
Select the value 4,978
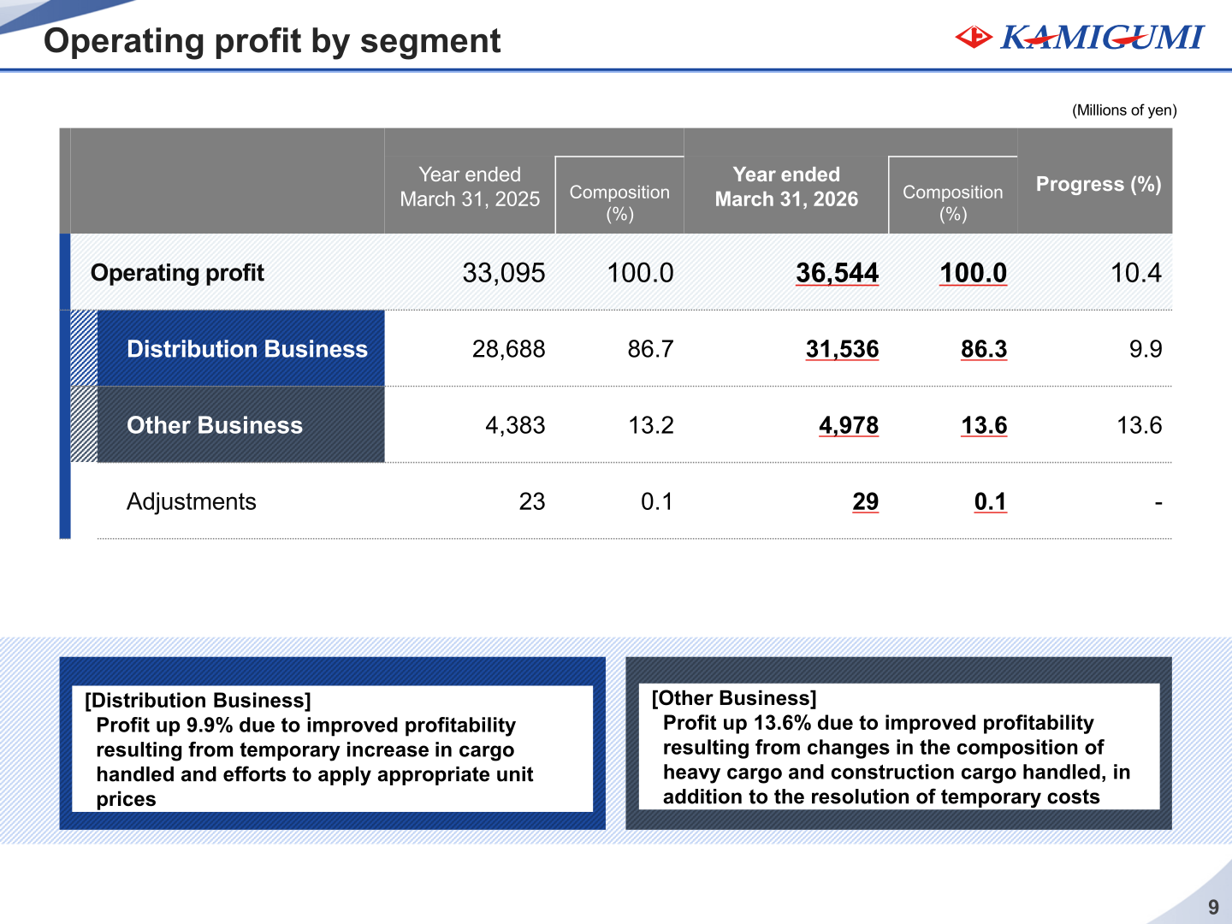(x=849, y=425)
